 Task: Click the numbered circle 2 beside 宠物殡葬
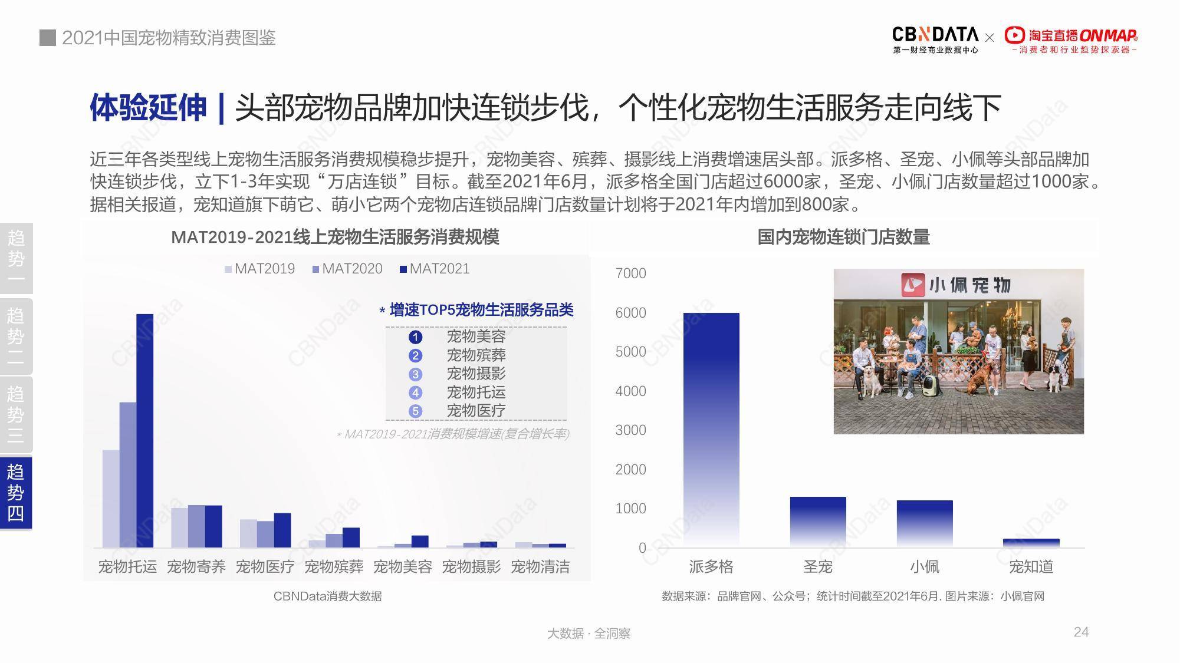coord(415,355)
